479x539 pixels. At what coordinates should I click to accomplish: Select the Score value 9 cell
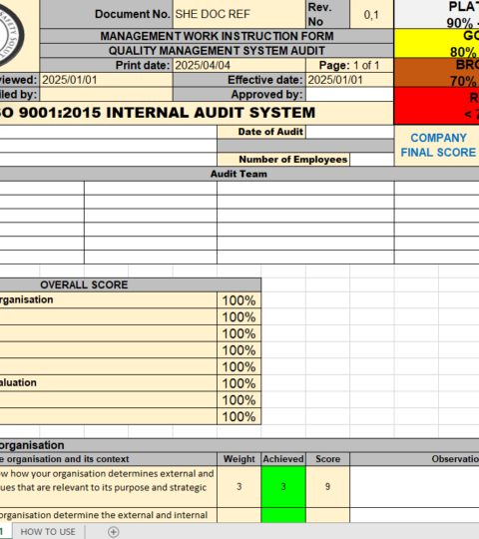(327, 487)
